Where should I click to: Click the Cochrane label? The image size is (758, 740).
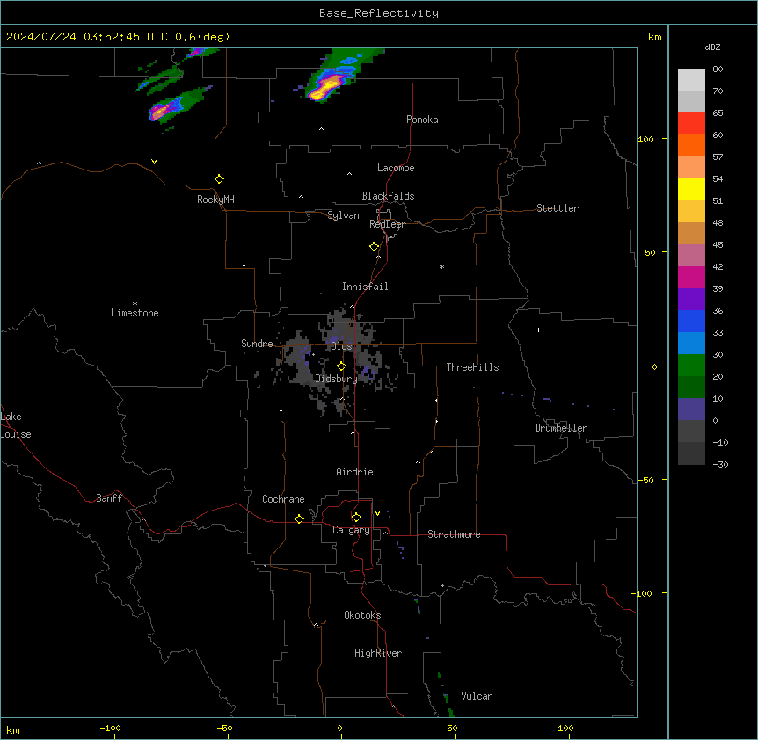[x=283, y=499]
